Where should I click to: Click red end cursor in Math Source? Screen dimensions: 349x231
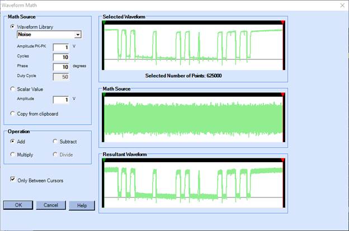pos(282,95)
